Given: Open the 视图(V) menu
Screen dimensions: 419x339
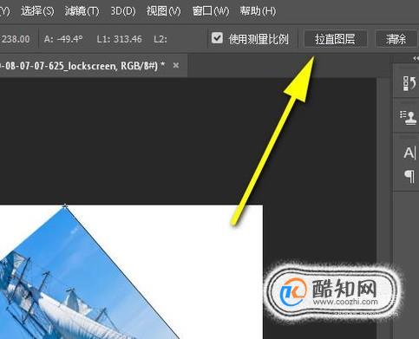Looking at the screenshot, I should coord(163,11).
